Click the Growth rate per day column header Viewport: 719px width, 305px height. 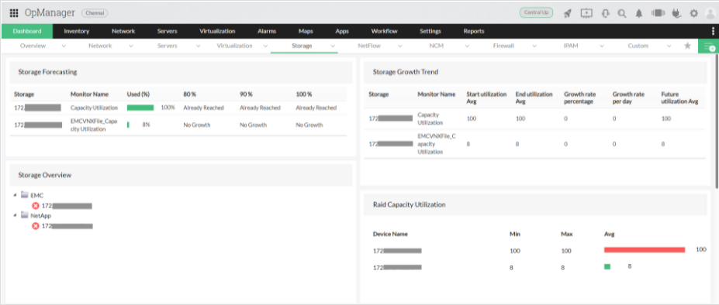click(628, 98)
